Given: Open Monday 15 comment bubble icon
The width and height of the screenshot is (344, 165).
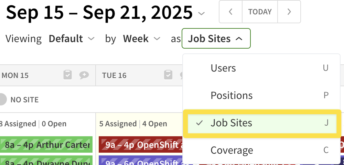Looking at the screenshot, I should click(x=84, y=75).
